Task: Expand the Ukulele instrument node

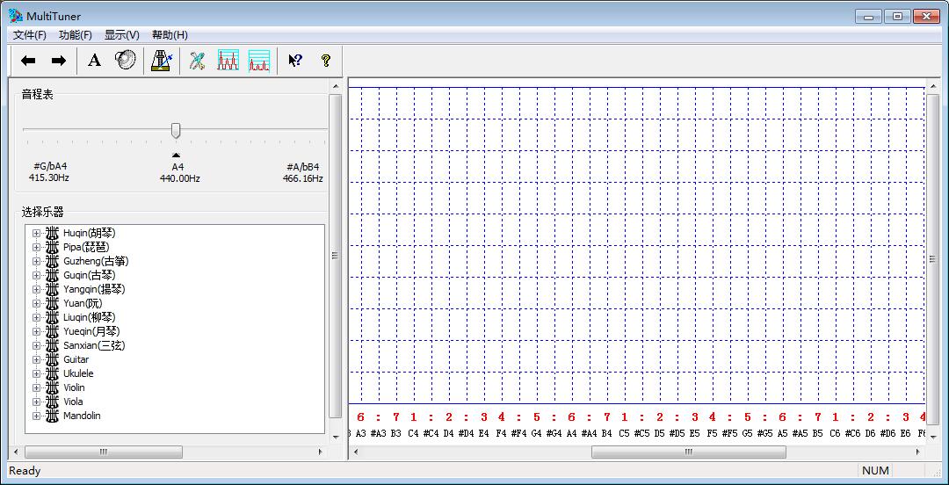Action: tap(36, 373)
